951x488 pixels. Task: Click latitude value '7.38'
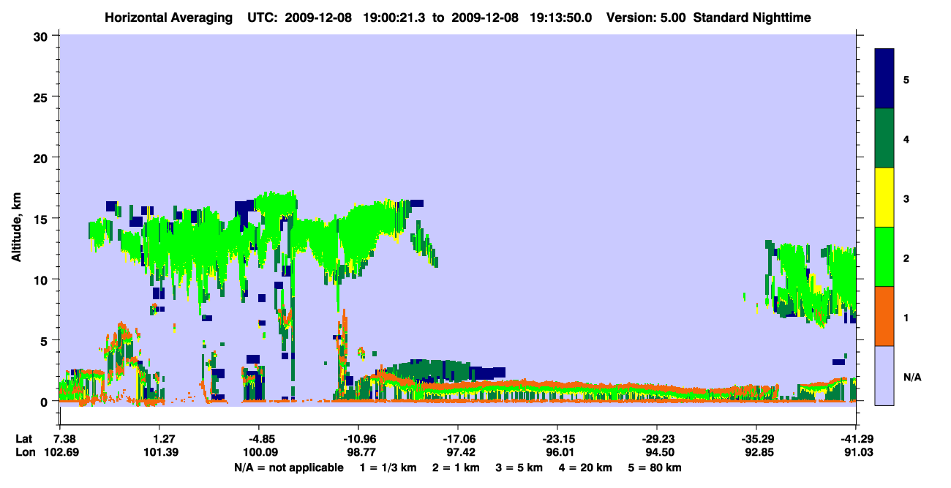click(x=66, y=439)
